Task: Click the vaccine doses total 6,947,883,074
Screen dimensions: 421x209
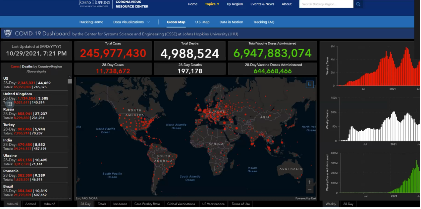Action: (x=273, y=53)
